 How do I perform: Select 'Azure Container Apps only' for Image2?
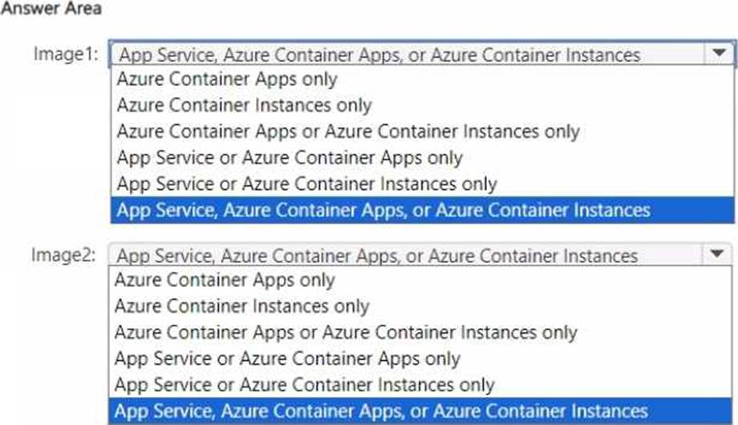[x=225, y=281]
